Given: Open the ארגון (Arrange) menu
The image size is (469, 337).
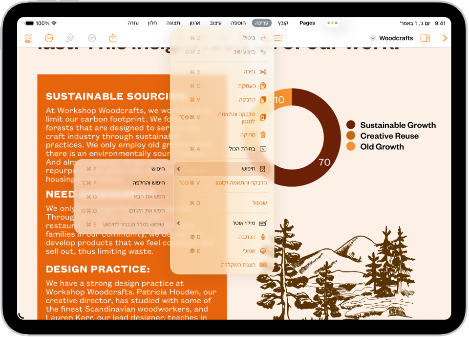Looking at the screenshot, I should click(195, 23).
